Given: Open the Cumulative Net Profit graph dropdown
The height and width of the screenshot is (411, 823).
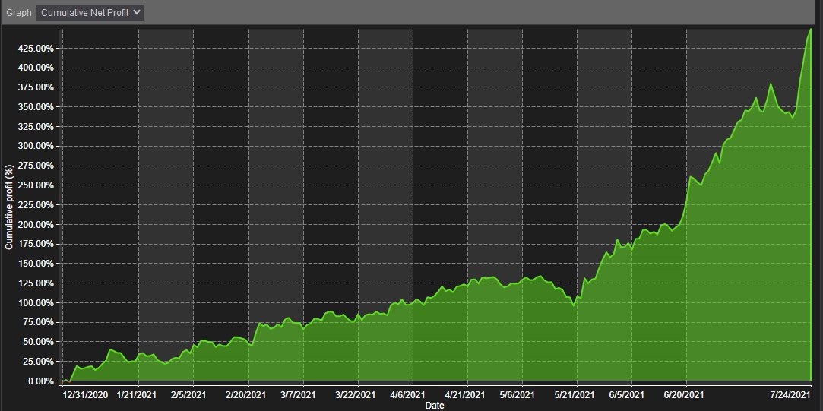Looking at the screenshot, I should [90, 13].
